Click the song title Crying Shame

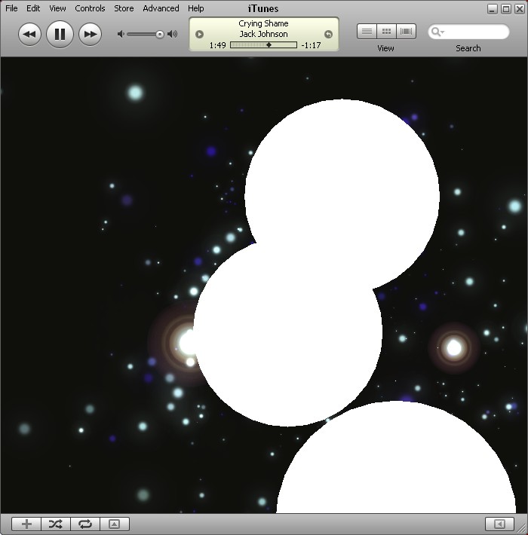click(263, 23)
